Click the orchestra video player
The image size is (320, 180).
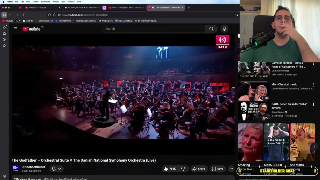click(123, 94)
